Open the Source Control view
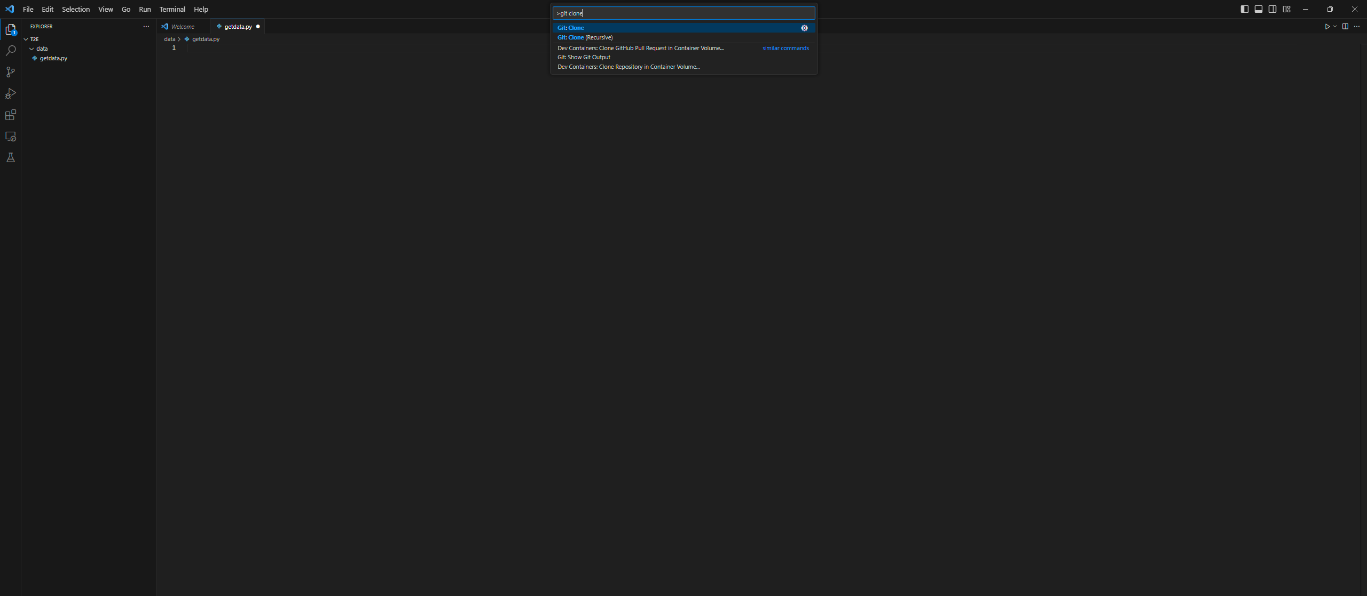Viewport: 1367px width, 596px height. (x=11, y=72)
